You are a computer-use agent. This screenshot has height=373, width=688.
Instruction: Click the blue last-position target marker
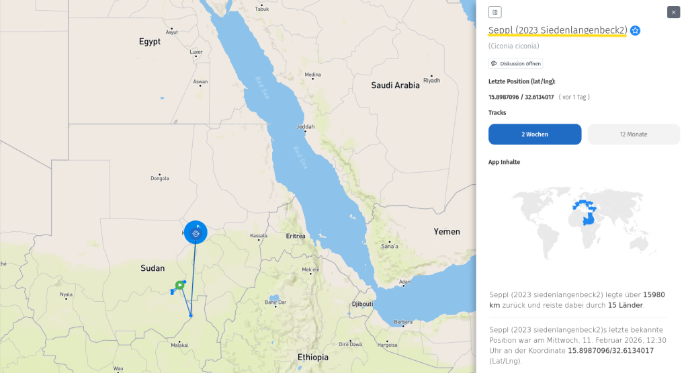(x=196, y=233)
